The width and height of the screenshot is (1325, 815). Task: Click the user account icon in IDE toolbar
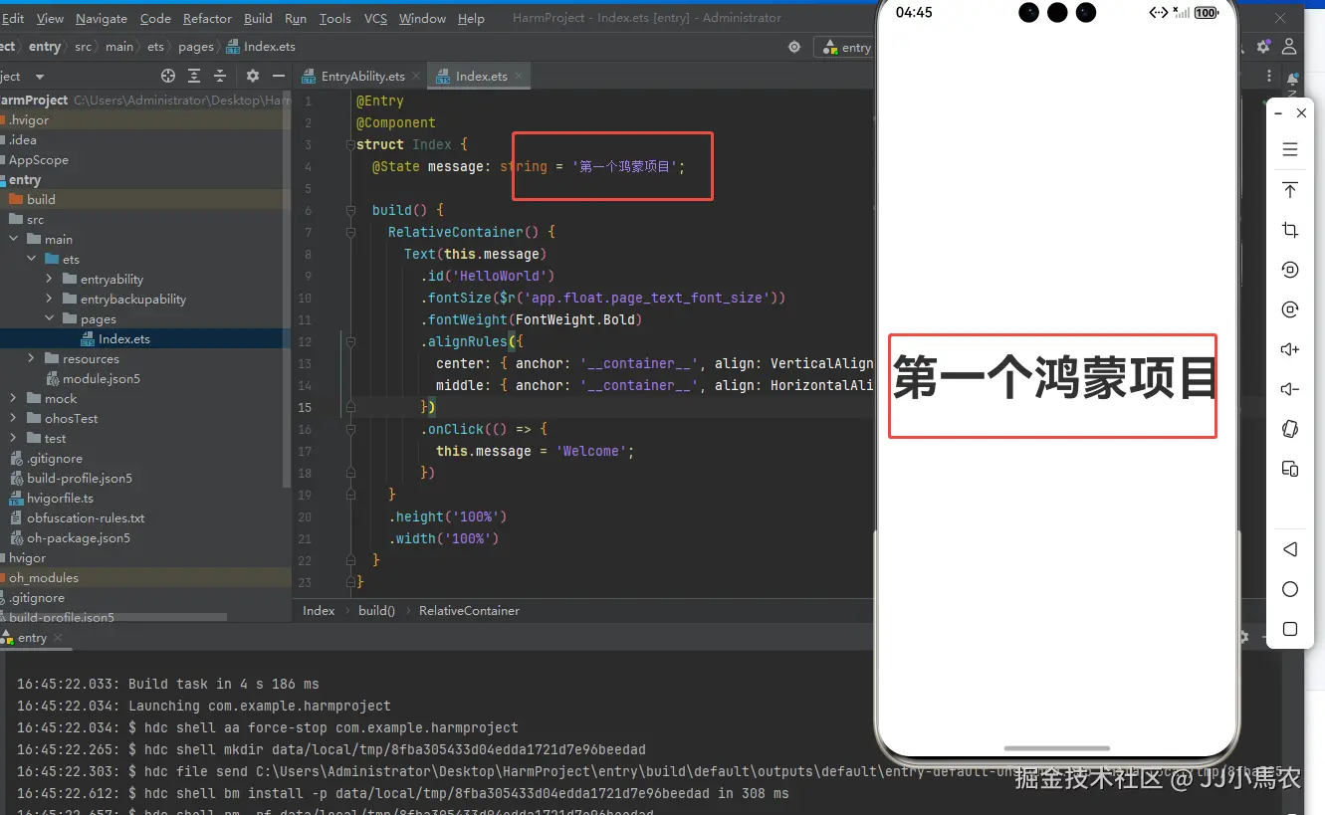[x=1290, y=47]
